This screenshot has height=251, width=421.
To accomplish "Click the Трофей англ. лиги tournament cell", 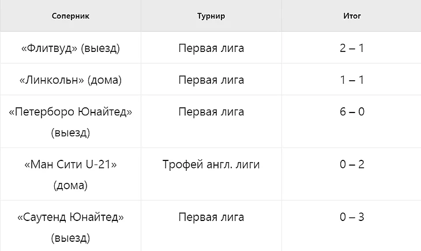I will [x=211, y=174].
